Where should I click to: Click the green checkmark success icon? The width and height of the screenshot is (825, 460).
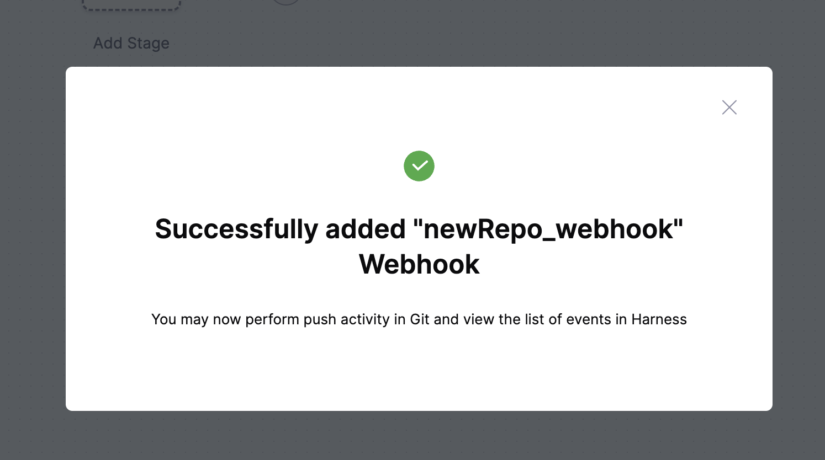tap(419, 166)
